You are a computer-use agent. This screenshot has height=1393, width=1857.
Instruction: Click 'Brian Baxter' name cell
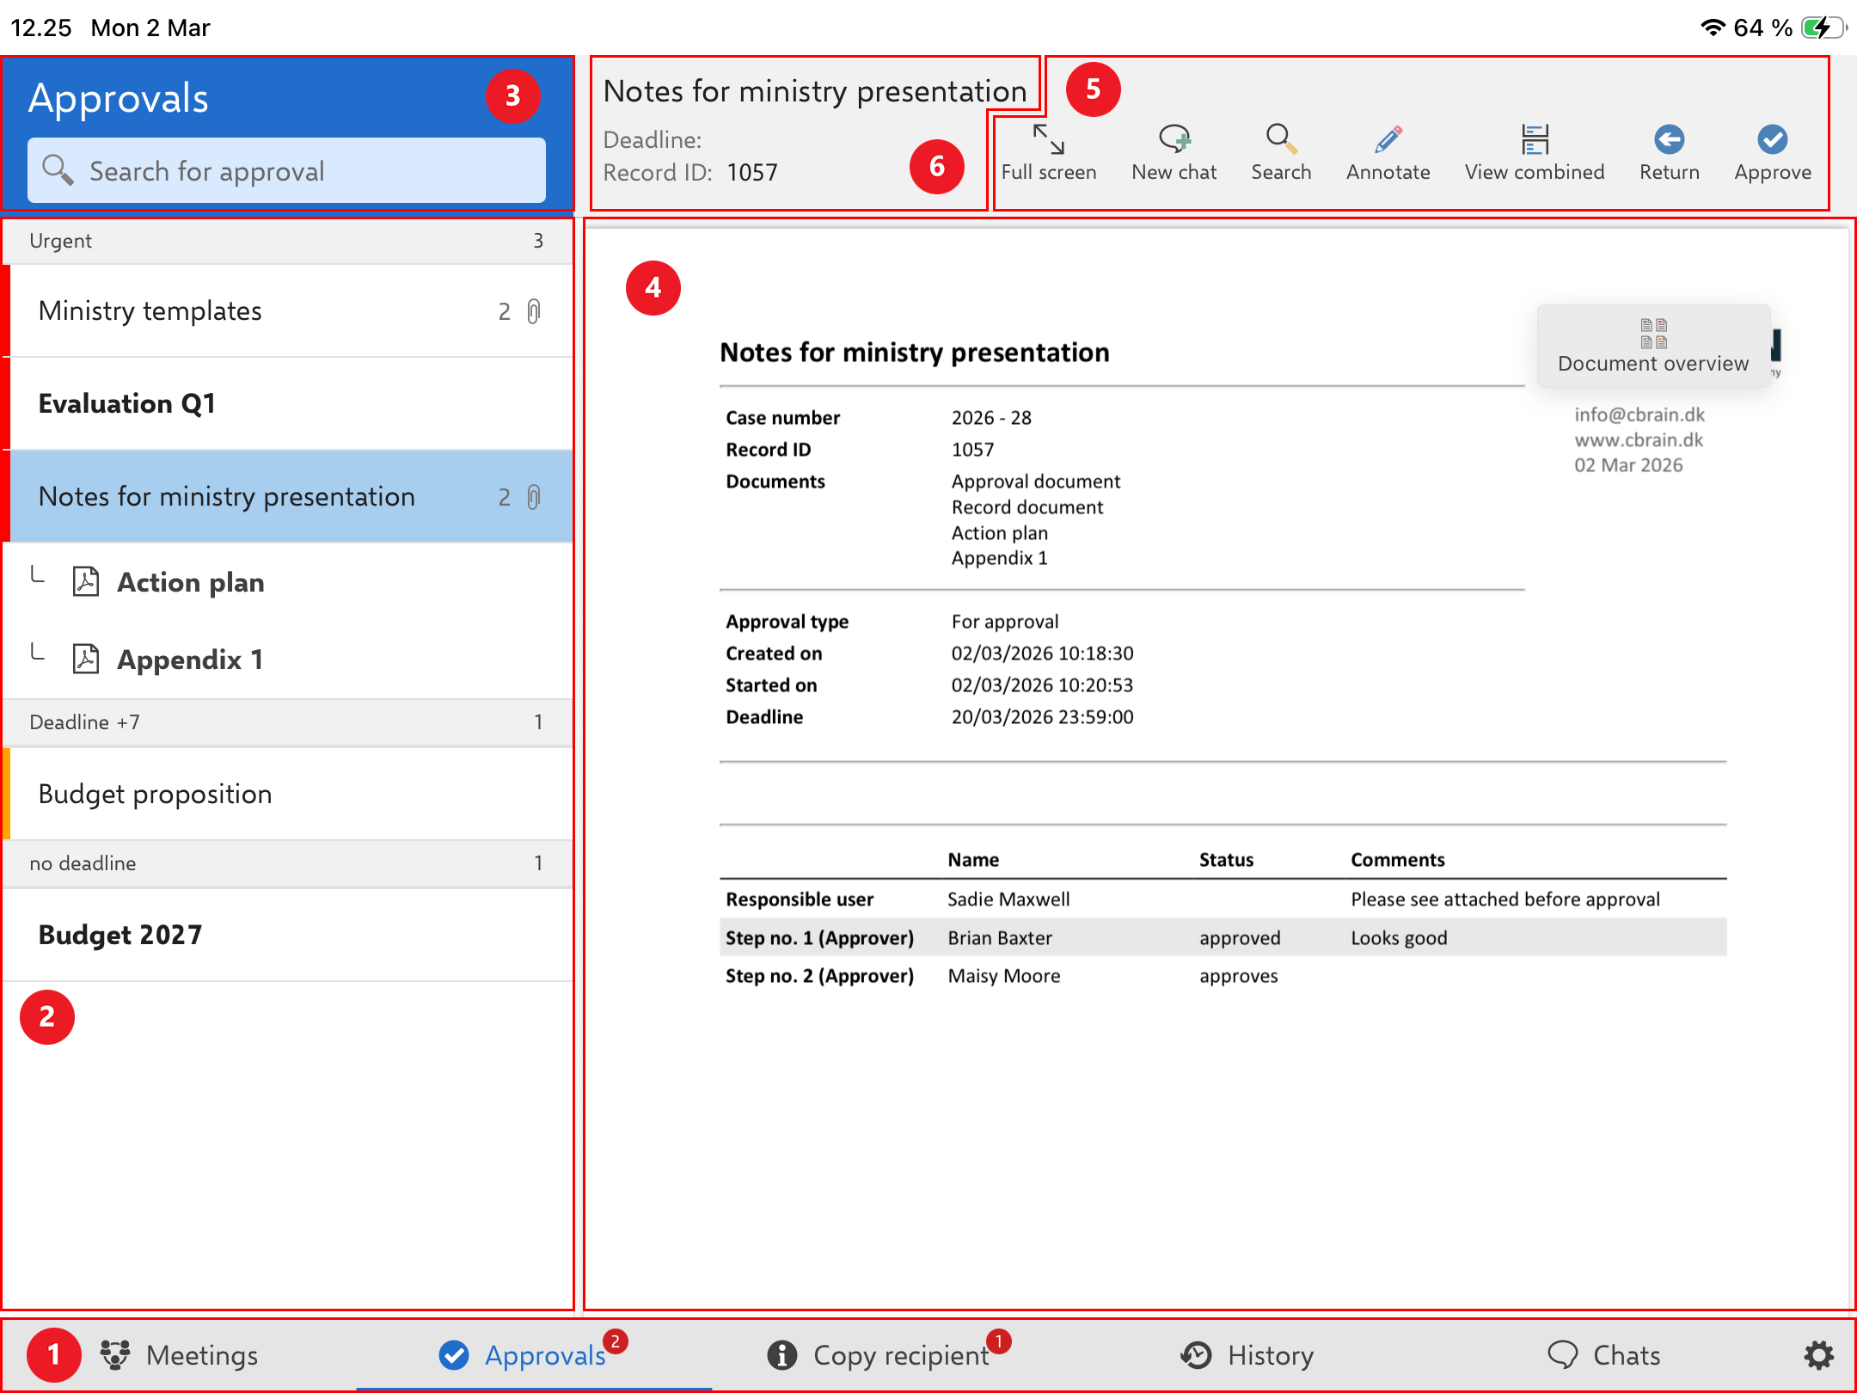(1000, 938)
